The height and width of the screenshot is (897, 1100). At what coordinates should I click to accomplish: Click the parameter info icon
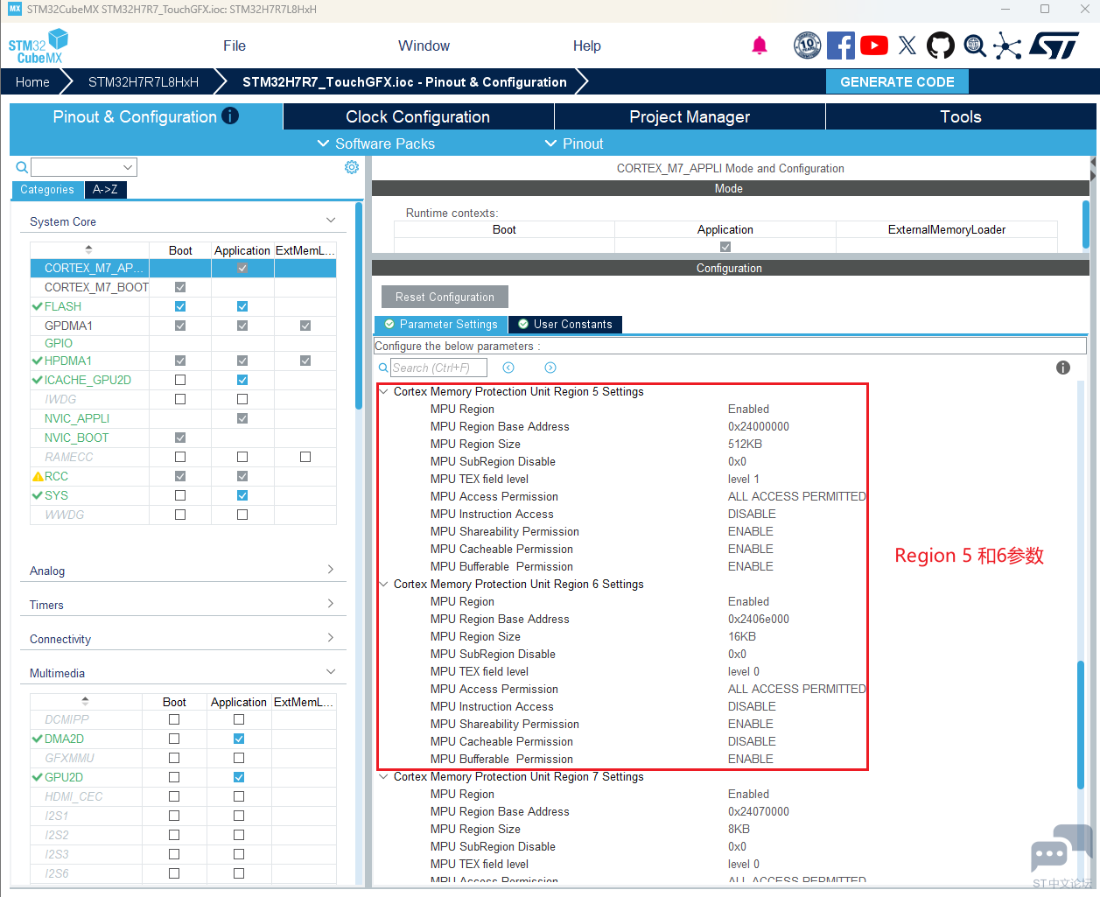tap(1063, 368)
